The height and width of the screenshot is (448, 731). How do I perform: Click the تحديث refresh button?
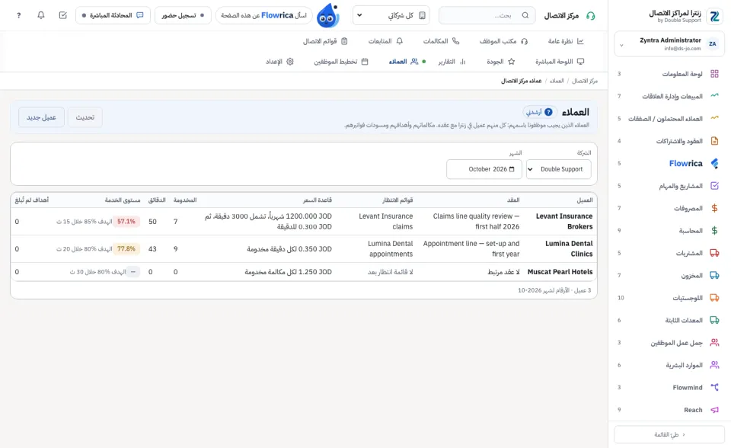[85, 117]
